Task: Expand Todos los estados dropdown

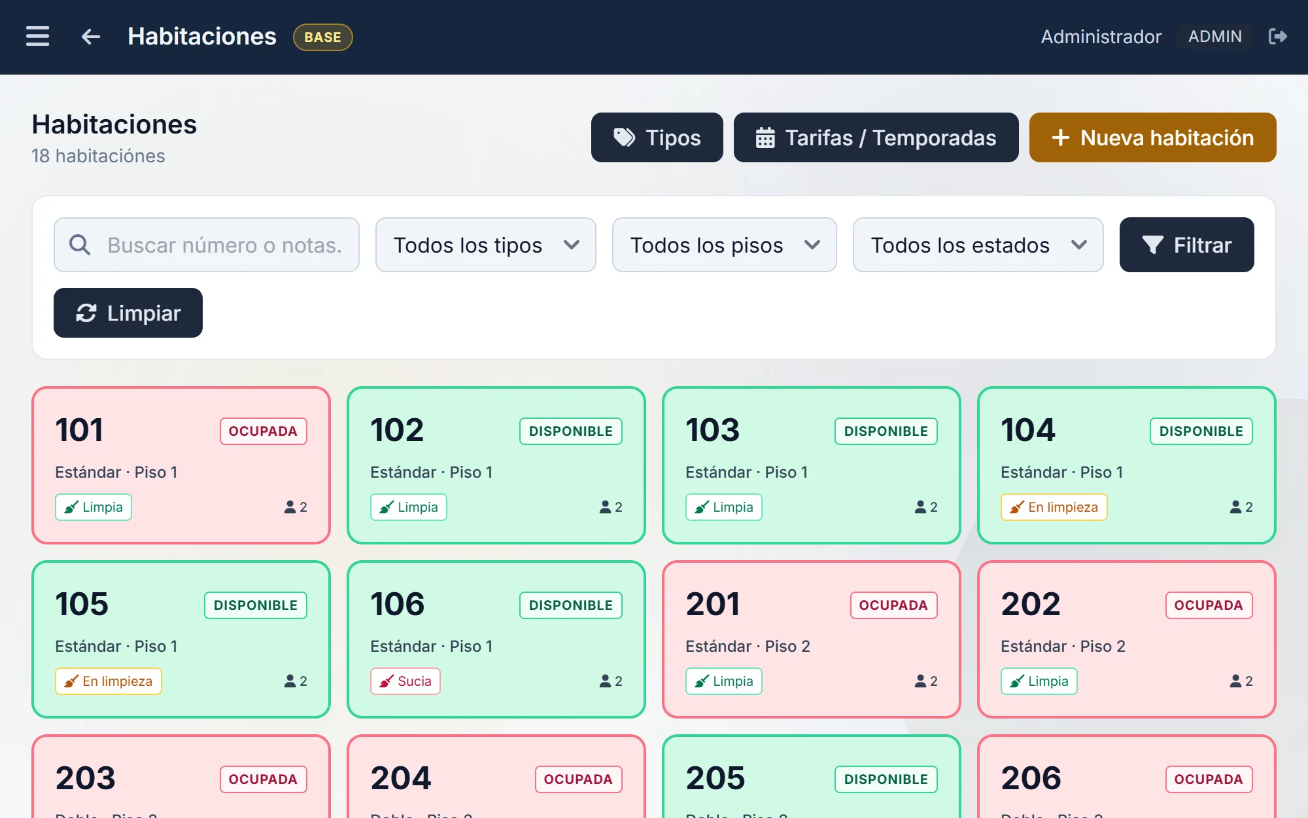Action: click(978, 245)
